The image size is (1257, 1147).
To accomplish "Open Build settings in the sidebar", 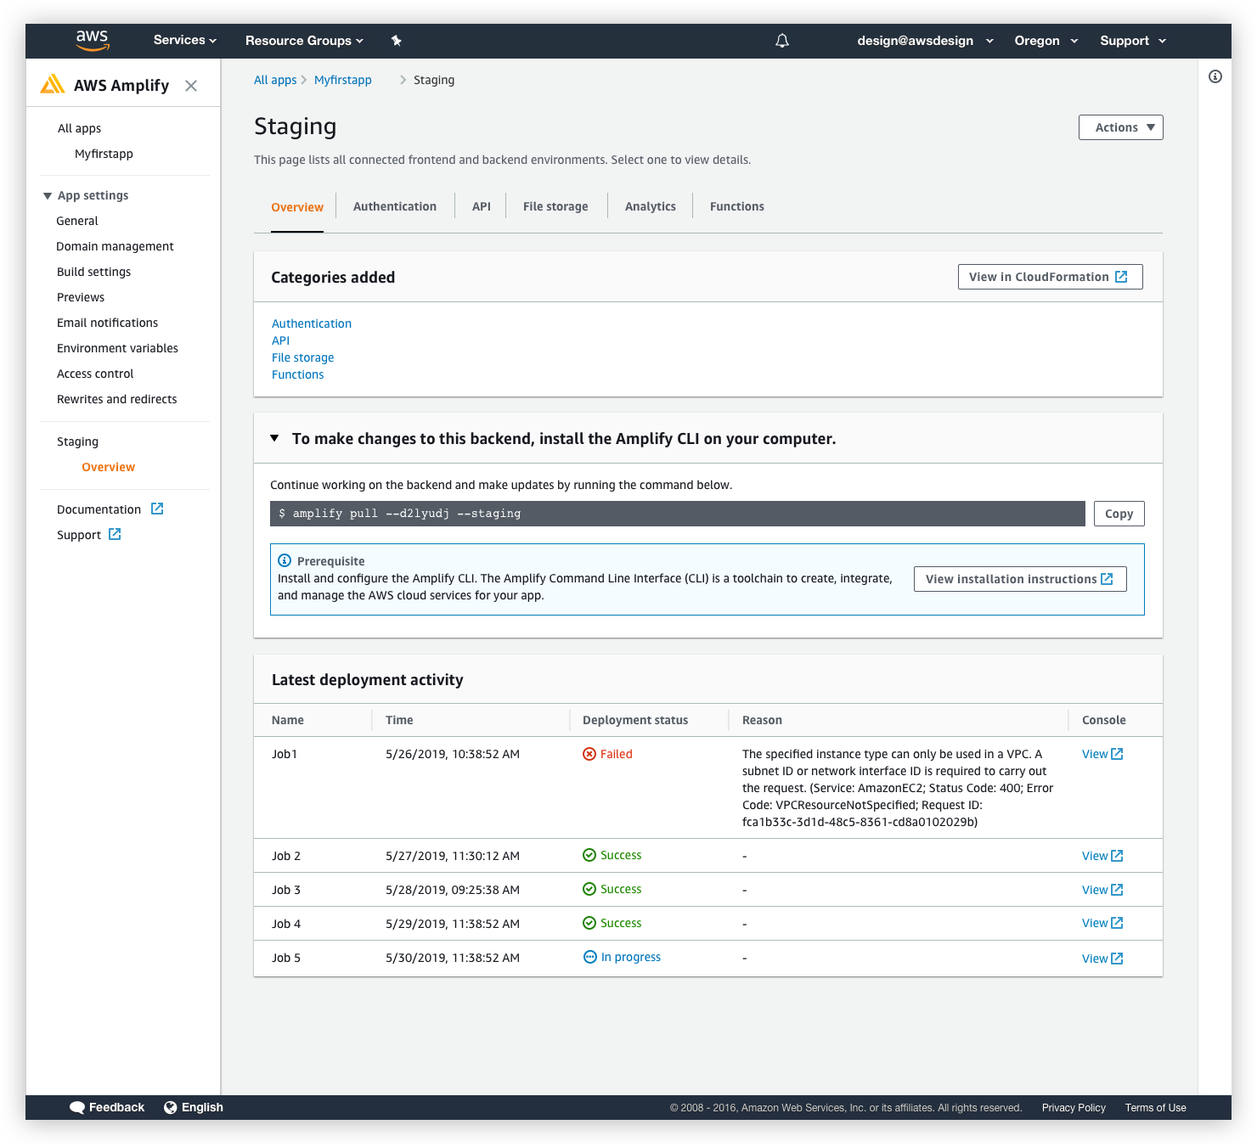I will 93,272.
